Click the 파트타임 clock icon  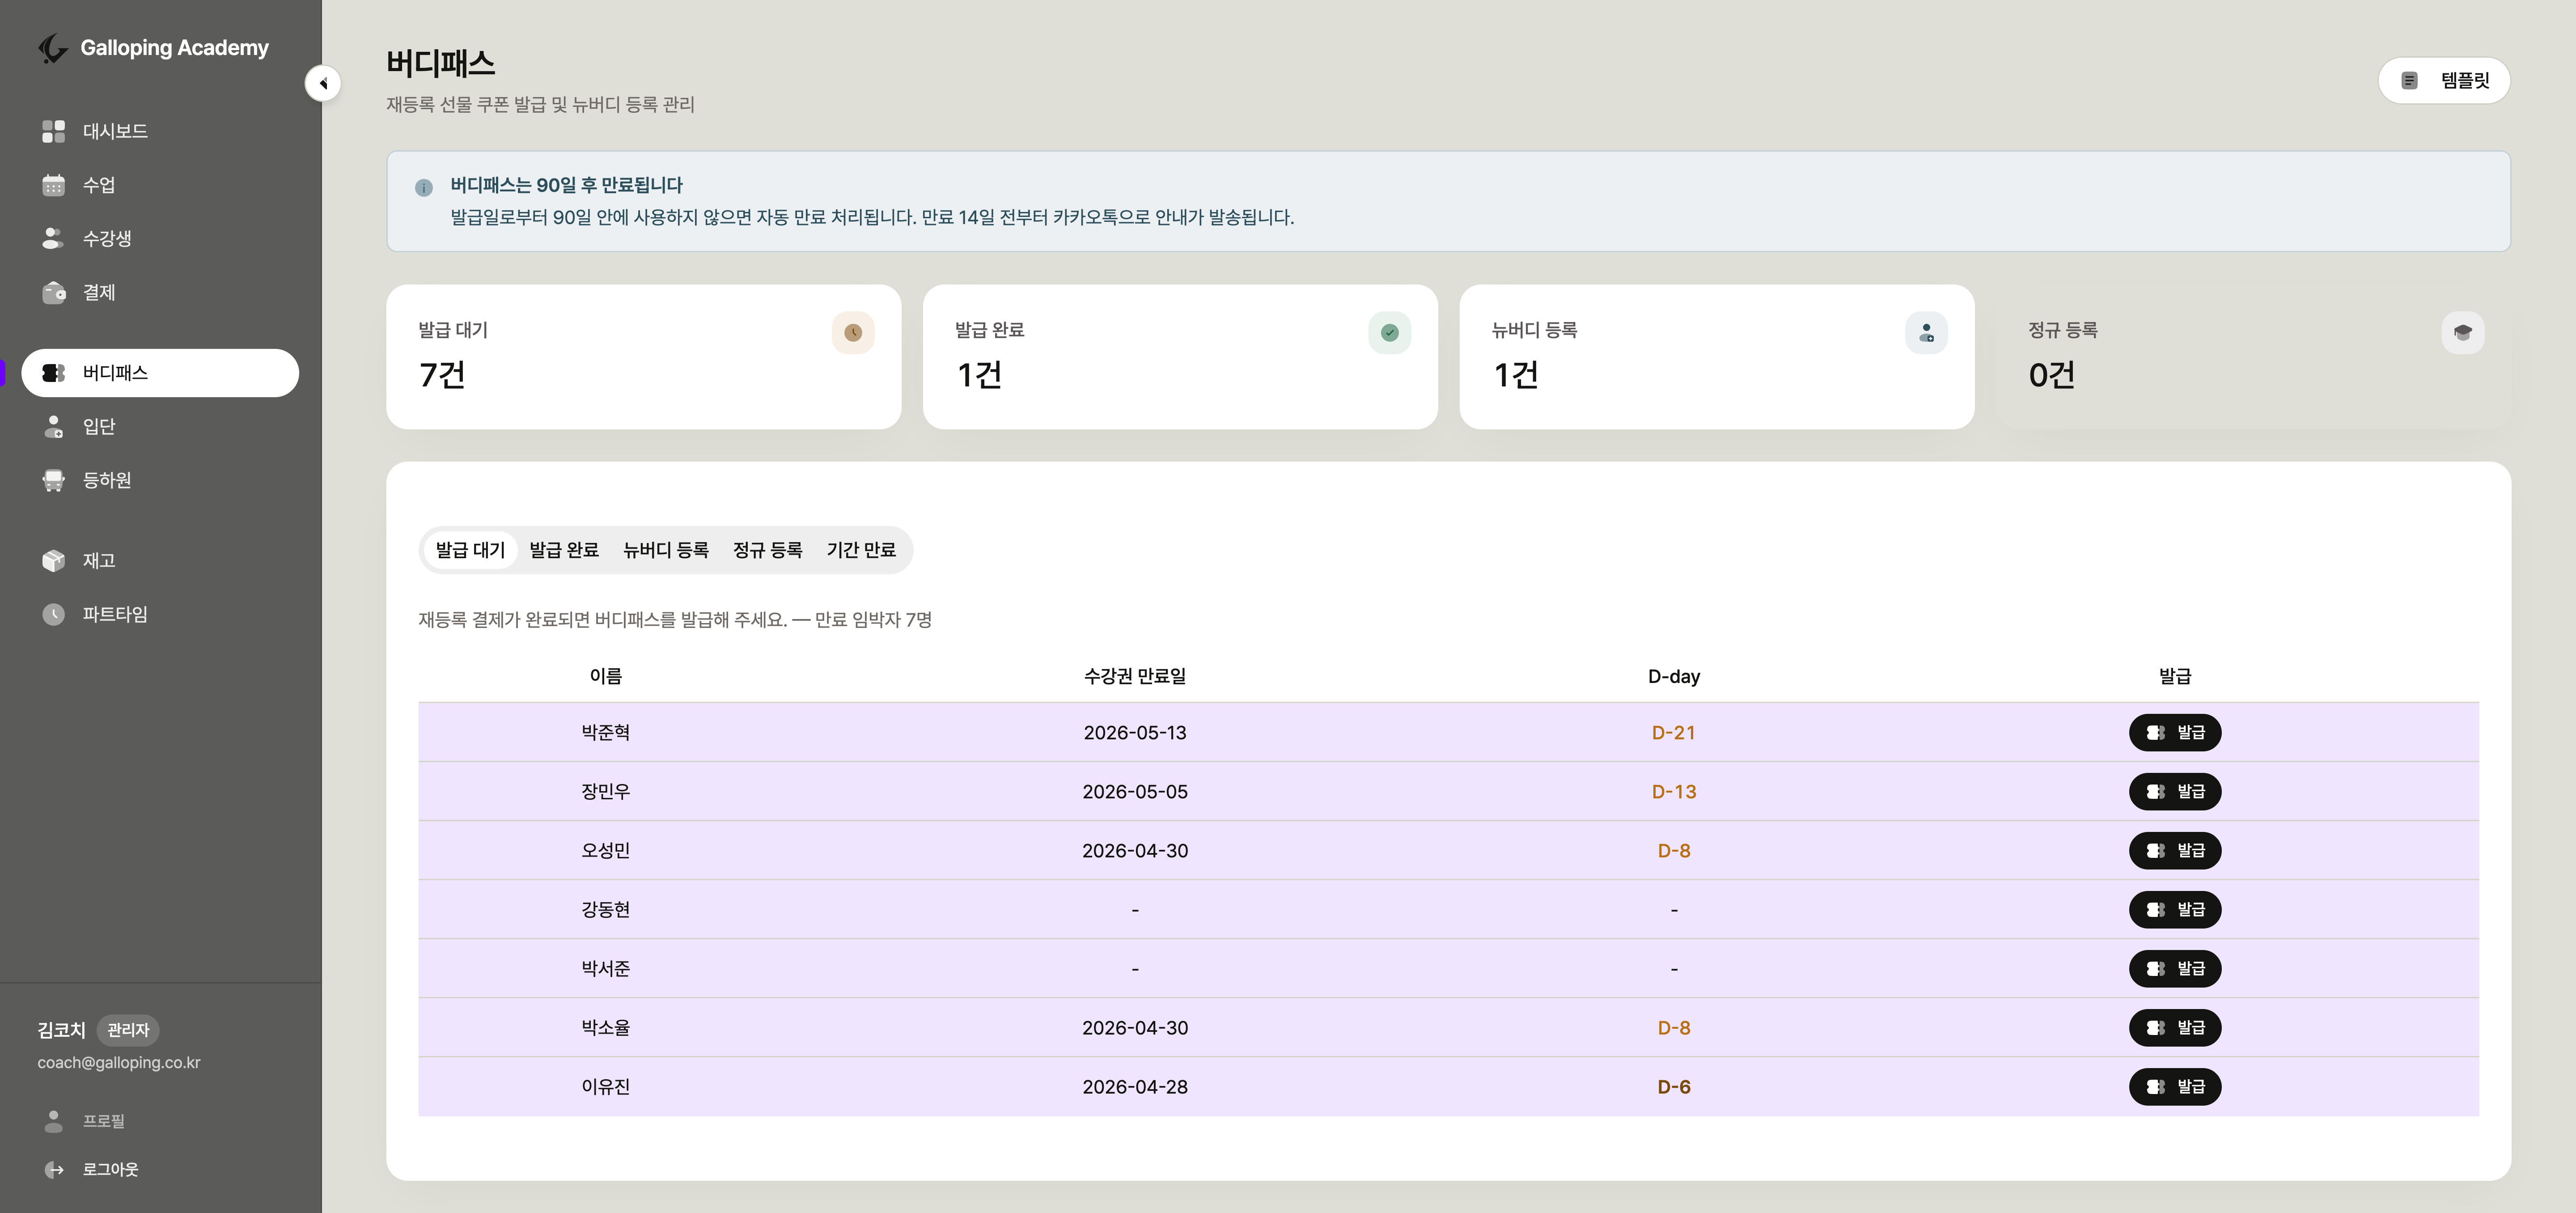pyautogui.click(x=54, y=614)
